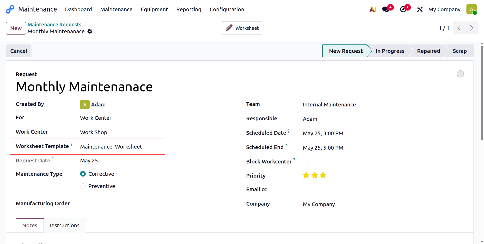
Task: Set priority to one star
Action: coord(306,175)
